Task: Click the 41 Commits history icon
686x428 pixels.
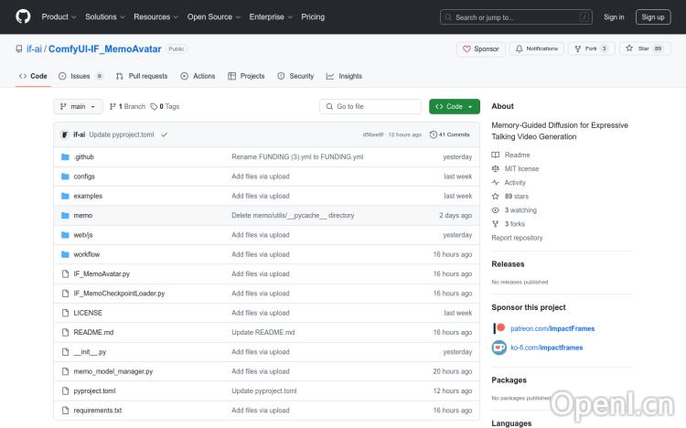Action: (434, 134)
